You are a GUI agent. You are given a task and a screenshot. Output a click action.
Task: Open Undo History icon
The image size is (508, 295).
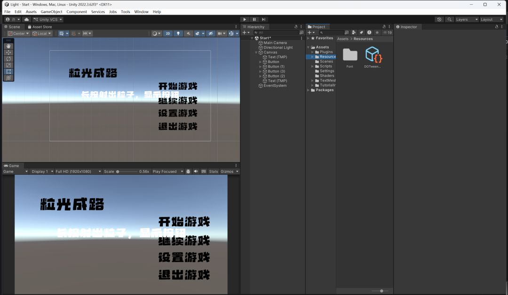click(439, 19)
